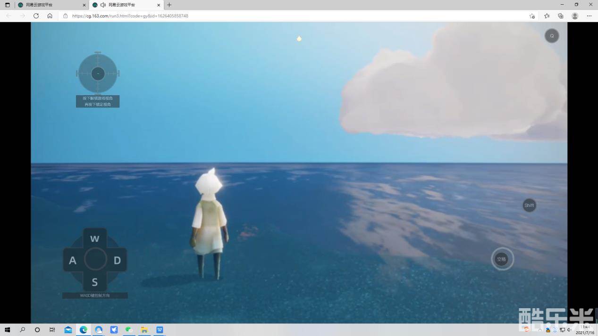Open a new browser tab

169,5
